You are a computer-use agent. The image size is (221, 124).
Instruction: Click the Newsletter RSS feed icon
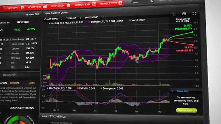[x=120, y=3]
